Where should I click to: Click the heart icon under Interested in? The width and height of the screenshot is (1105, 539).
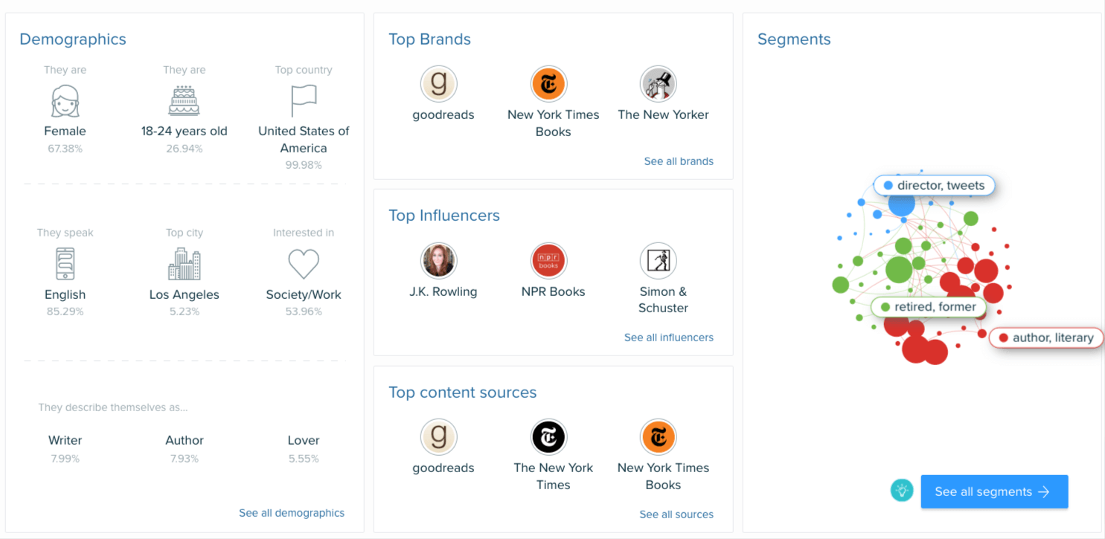click(304, 264)
